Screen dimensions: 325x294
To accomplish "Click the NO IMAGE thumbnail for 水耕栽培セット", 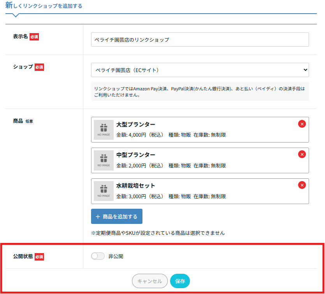I will pos(104,191).
